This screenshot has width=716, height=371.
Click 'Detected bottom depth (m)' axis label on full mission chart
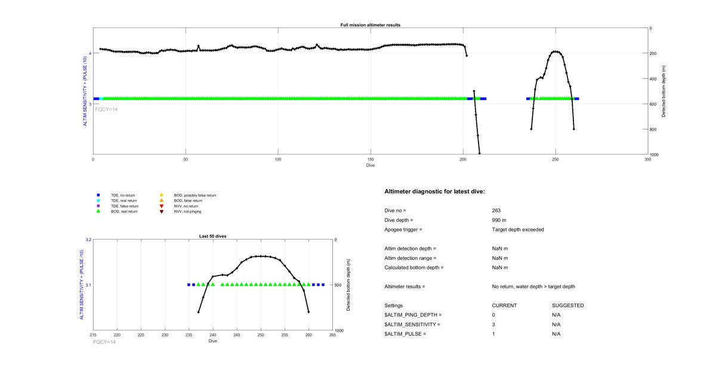point(665,91)
